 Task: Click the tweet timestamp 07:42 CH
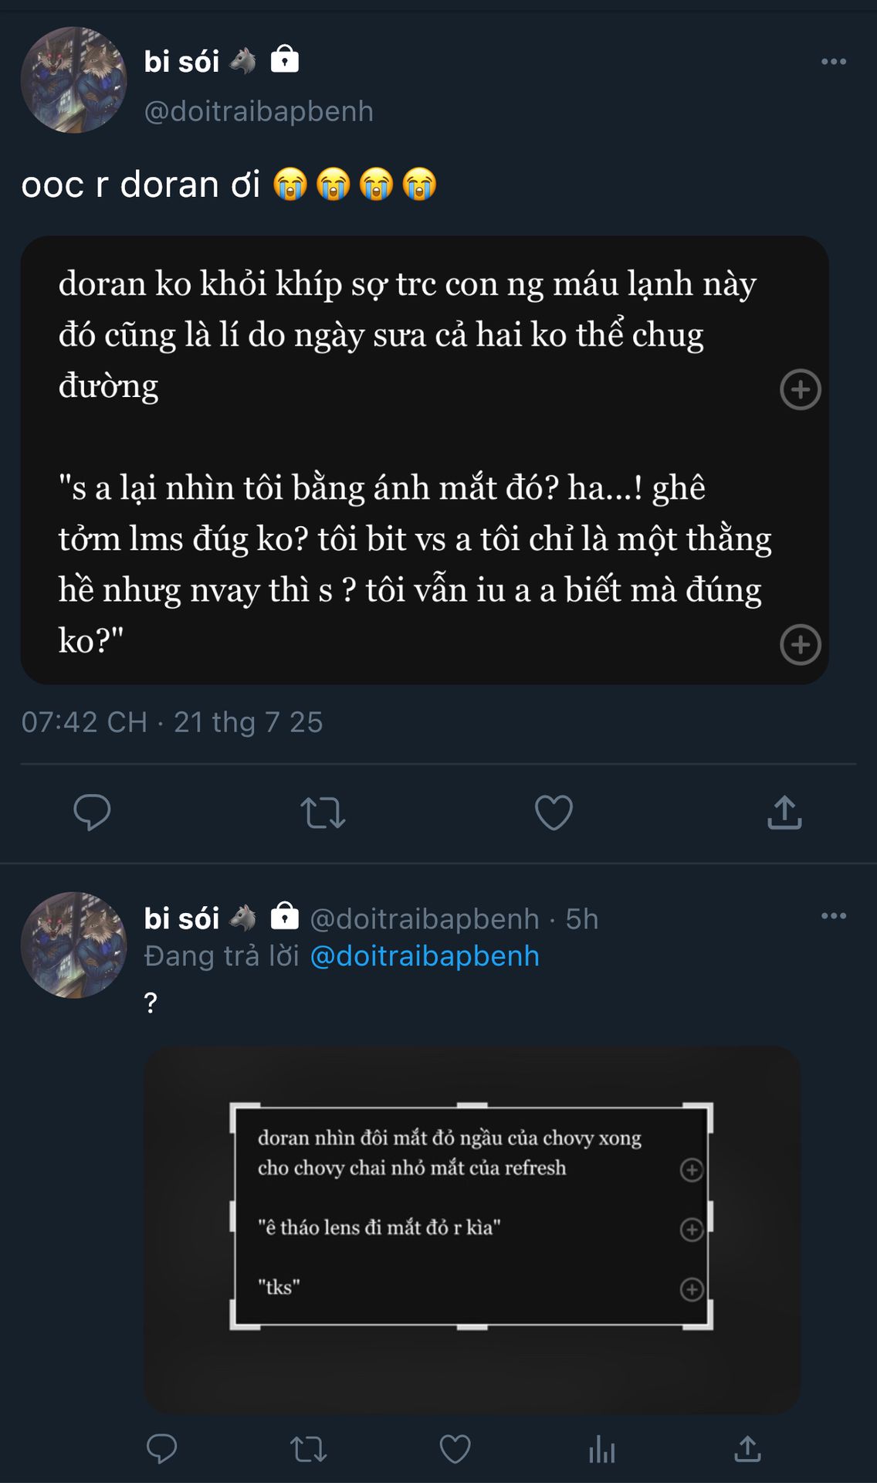coord(85,722)
